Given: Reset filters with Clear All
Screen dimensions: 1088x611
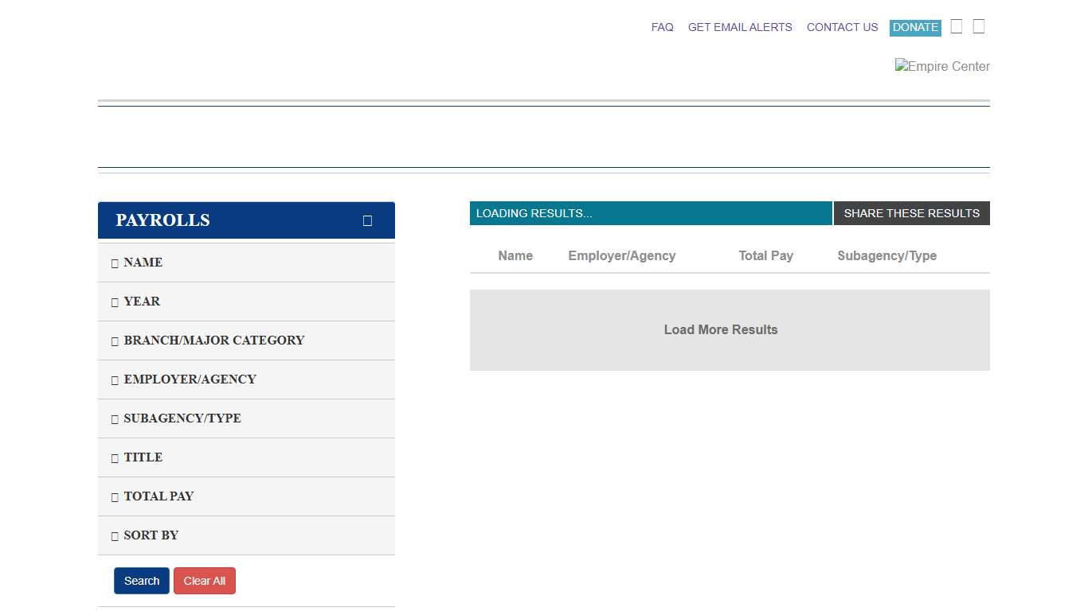Looking at the screenshot, I should (x=205, y=581).
